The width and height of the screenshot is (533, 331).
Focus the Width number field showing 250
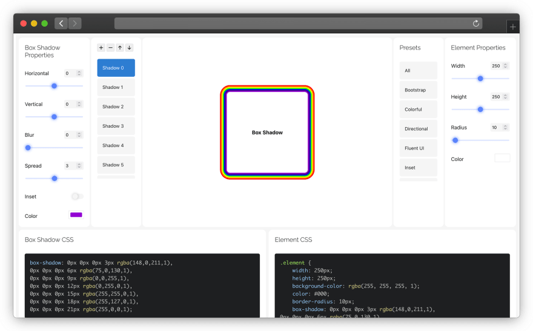[500, 66]
